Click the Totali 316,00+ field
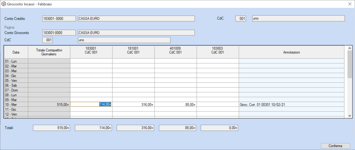The height and width of the screenshot is (150, 355). (135, 128)
